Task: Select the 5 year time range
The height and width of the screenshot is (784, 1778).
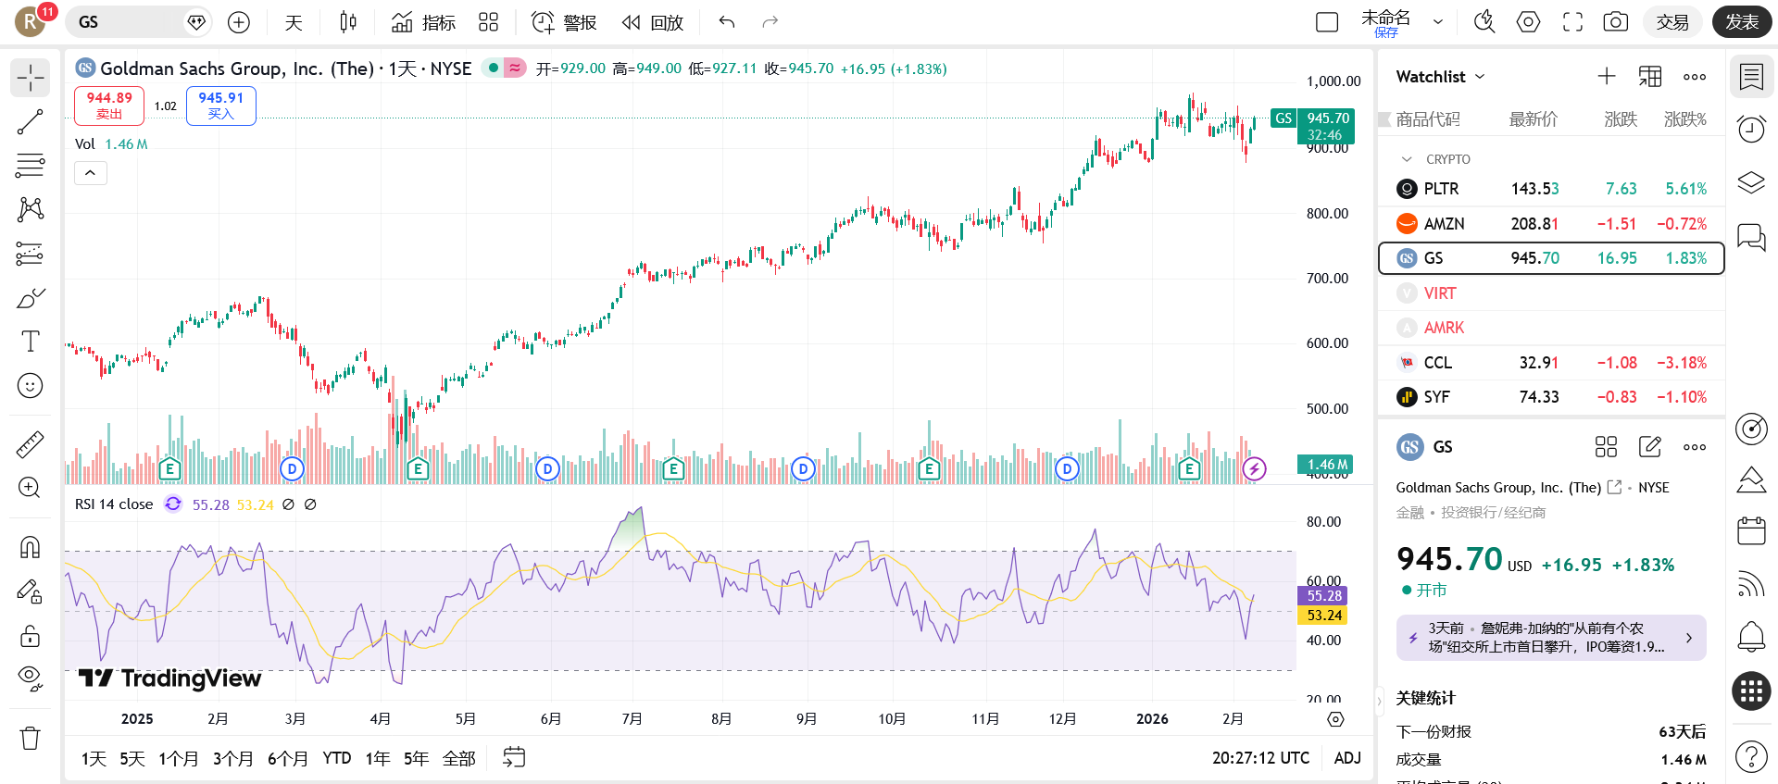Action: coord(416,759)
